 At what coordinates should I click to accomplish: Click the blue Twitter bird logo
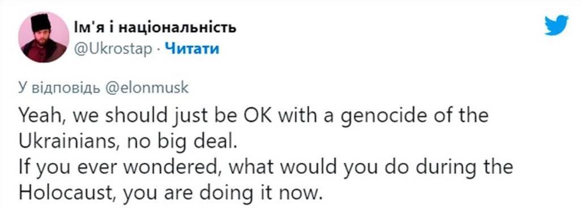(556, 25)
